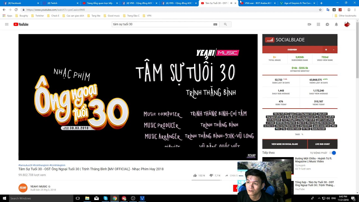Click VIEW MORE ON SOCIAL BLADE

[285, 144]
